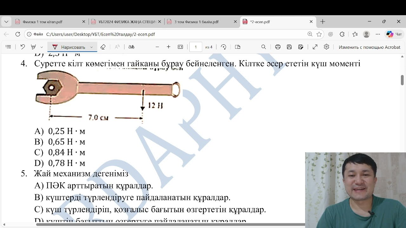Expand the Нарисовать pen options dropdown
Viewport: 406px width, 228px height.
pyautogui.click(x=92, y=47)
